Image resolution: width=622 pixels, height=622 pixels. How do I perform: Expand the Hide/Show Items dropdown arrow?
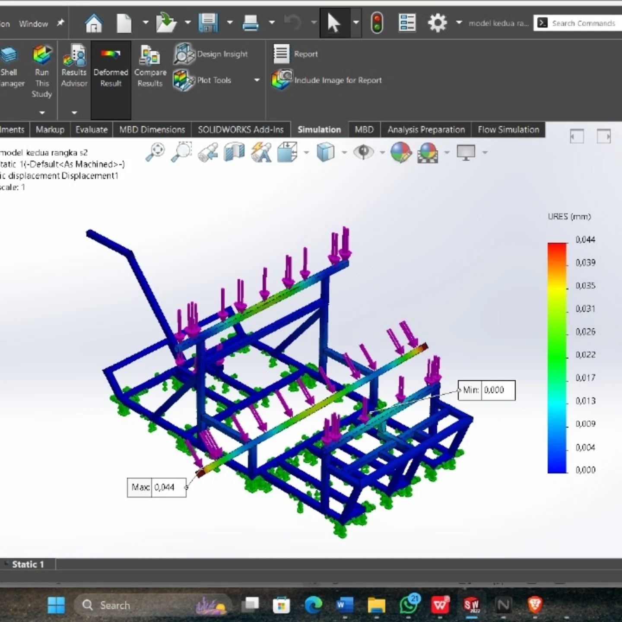click(382, 152)
